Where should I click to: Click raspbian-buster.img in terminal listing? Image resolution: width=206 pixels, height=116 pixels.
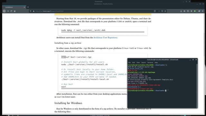click(140, 67)
